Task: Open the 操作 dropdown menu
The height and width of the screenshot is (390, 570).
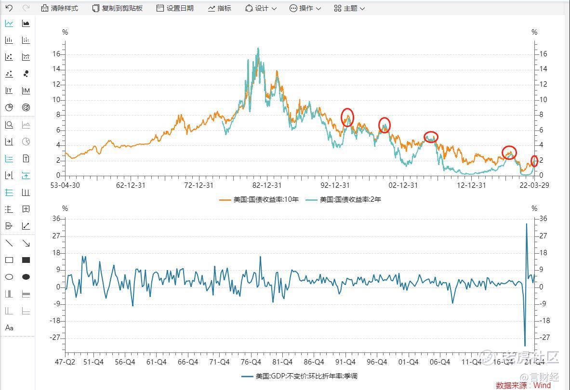Action: point(305,8)
